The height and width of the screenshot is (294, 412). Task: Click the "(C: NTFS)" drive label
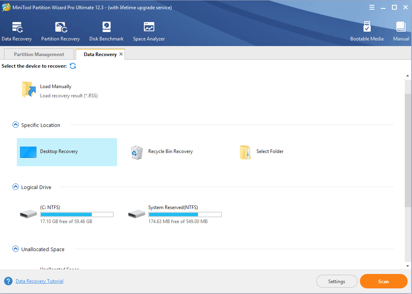pos(50,207)
